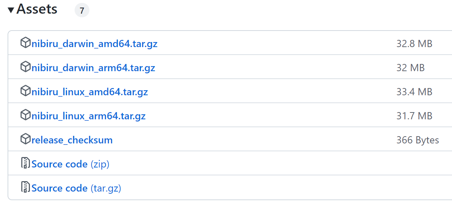Click the 33.4 MB file size text

click(414, 92)
